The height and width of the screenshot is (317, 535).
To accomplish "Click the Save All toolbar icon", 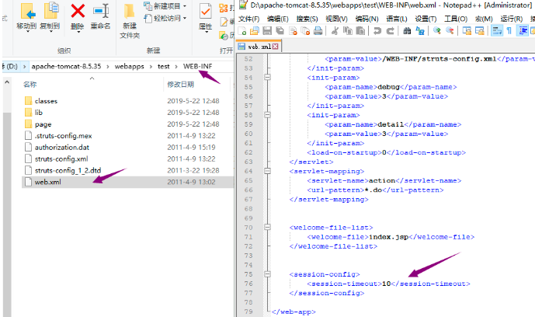I will pyautogui.click(x=280, y=31).
